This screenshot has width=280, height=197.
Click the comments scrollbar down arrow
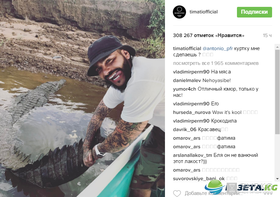(x=277, y=179)
